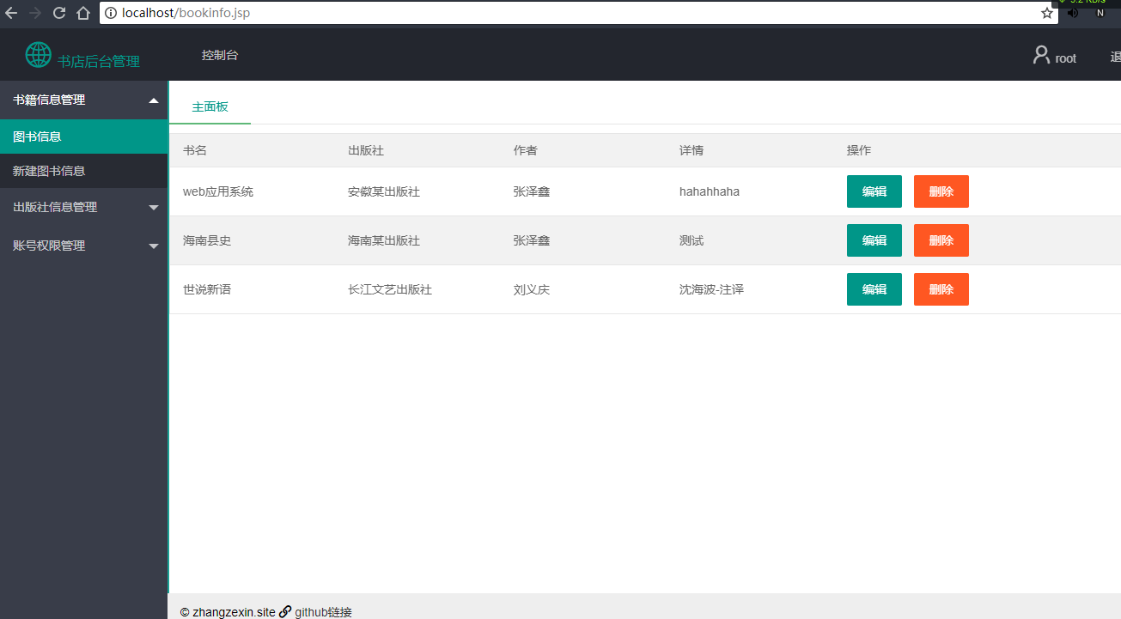Click the browser home icon
1121x619 pixels.
[85, 13]
